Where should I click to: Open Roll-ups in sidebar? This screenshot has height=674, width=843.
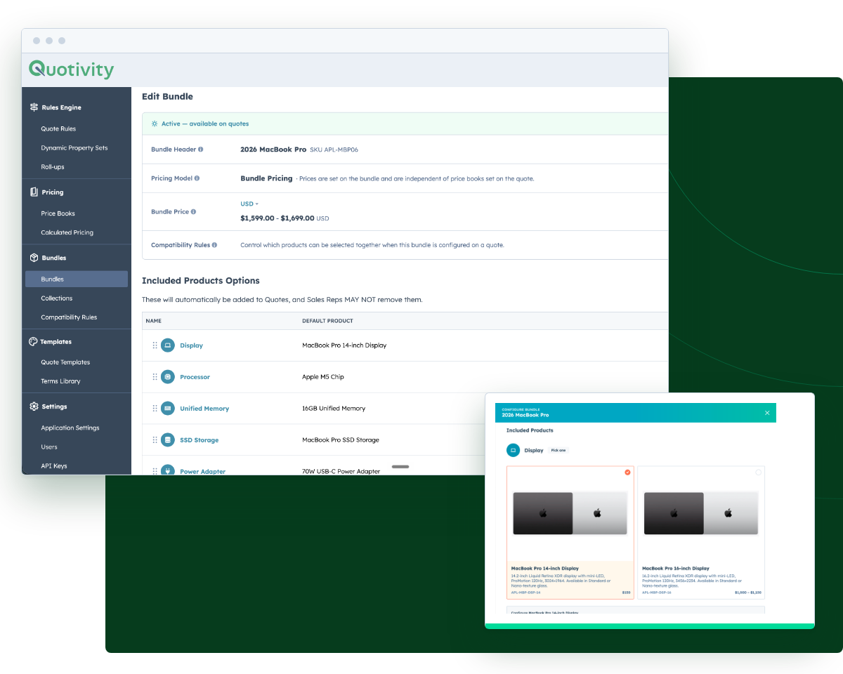tap(53, 167)
